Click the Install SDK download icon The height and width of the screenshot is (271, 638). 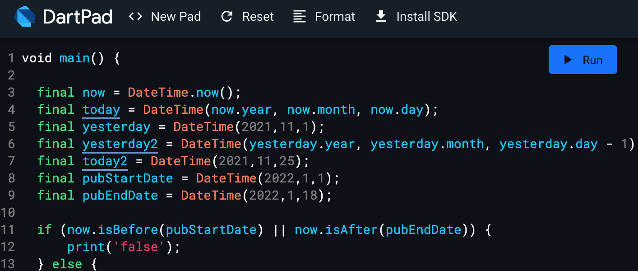click(x=381, y=17)
